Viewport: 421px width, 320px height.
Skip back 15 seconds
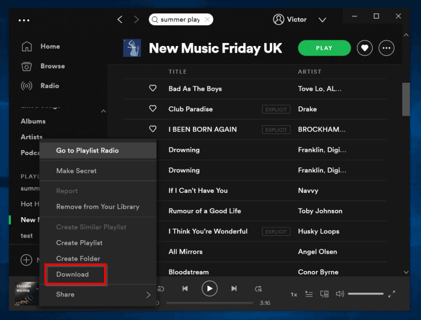(x=161, y=289)
